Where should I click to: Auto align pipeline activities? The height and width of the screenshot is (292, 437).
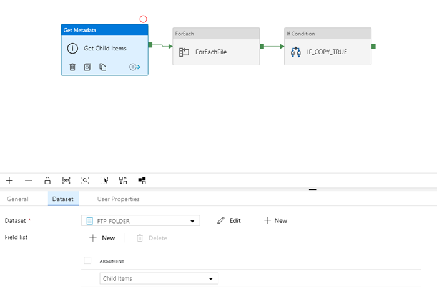point(123,181)
